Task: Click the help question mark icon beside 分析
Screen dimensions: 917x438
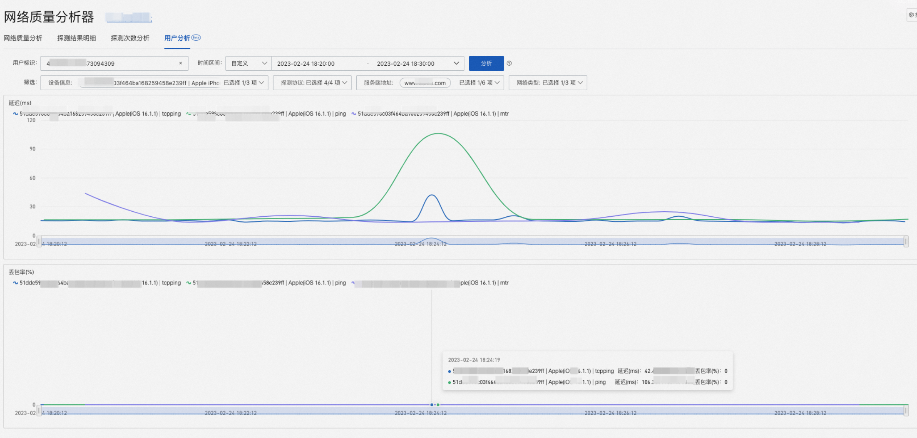Action: click(509, 63)
